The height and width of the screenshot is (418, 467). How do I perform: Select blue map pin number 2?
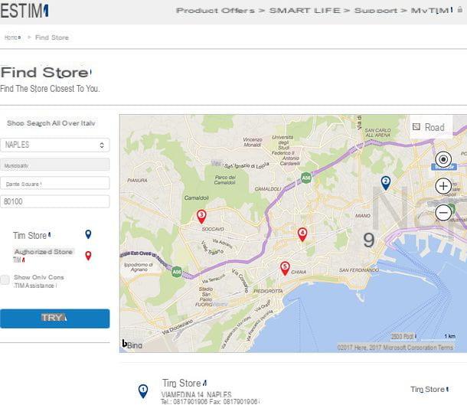386,183
